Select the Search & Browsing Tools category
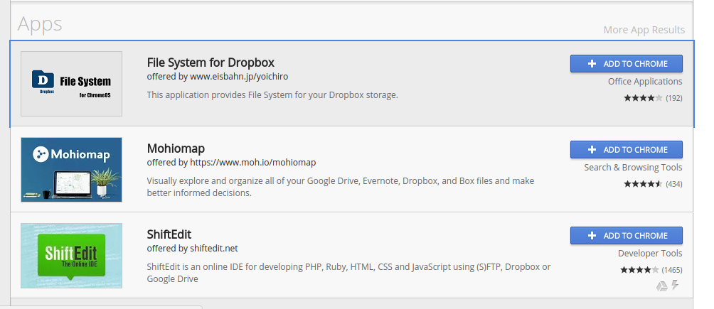This screenshot has width=714, height=309. point(633,168)
